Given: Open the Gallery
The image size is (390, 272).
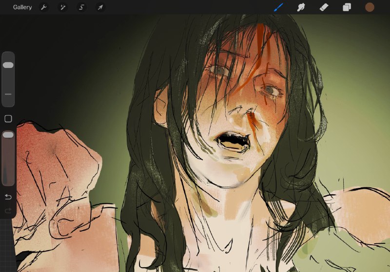Looking at the screenshot, I should pos(22,7).
